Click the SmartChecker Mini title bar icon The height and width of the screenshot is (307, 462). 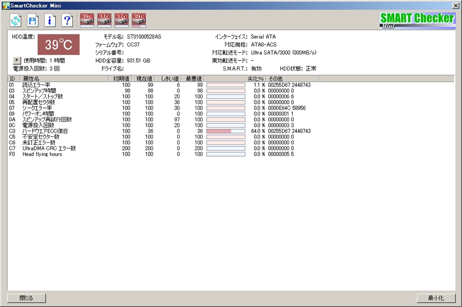(5, 5)
